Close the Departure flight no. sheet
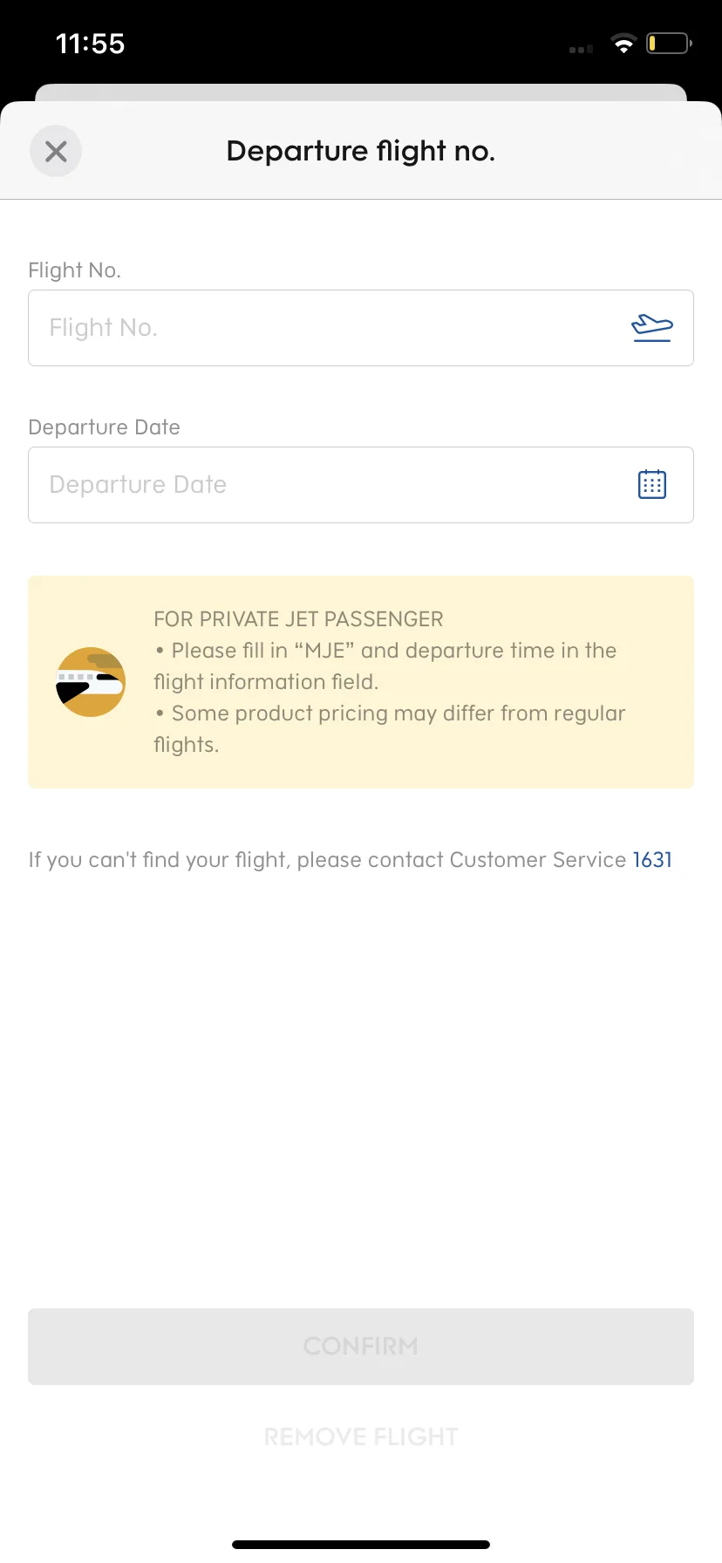722x1563 pixels. 56,151
